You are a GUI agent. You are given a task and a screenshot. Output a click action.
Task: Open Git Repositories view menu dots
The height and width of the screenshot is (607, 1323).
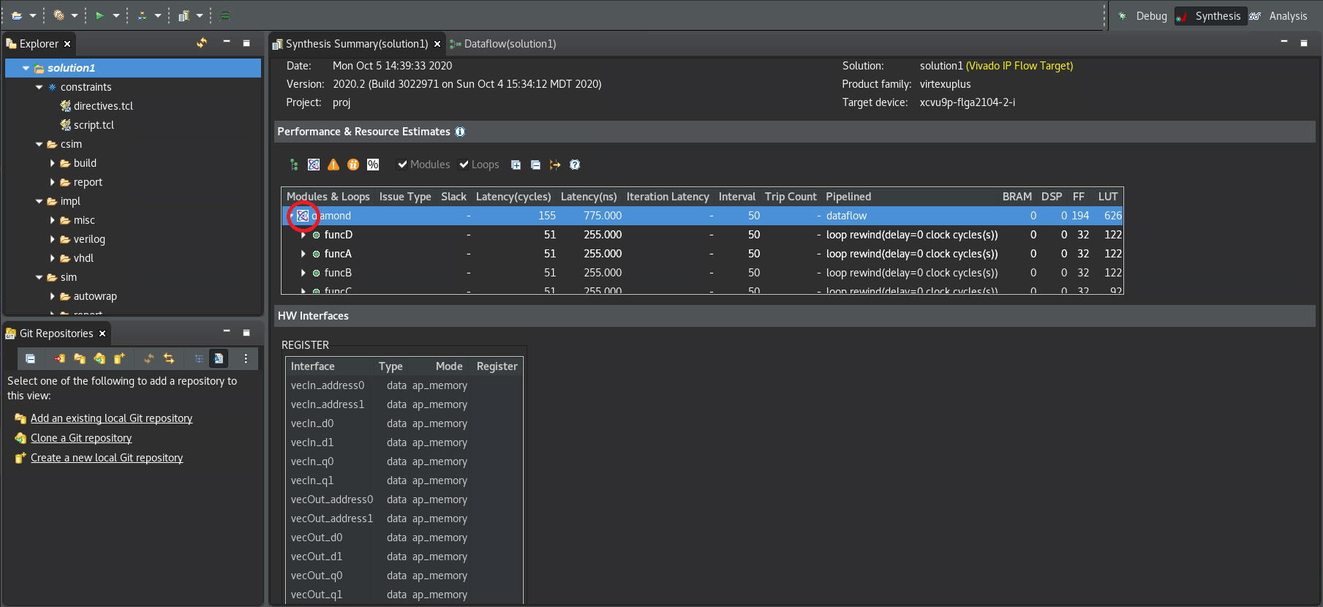coord(246,358)
